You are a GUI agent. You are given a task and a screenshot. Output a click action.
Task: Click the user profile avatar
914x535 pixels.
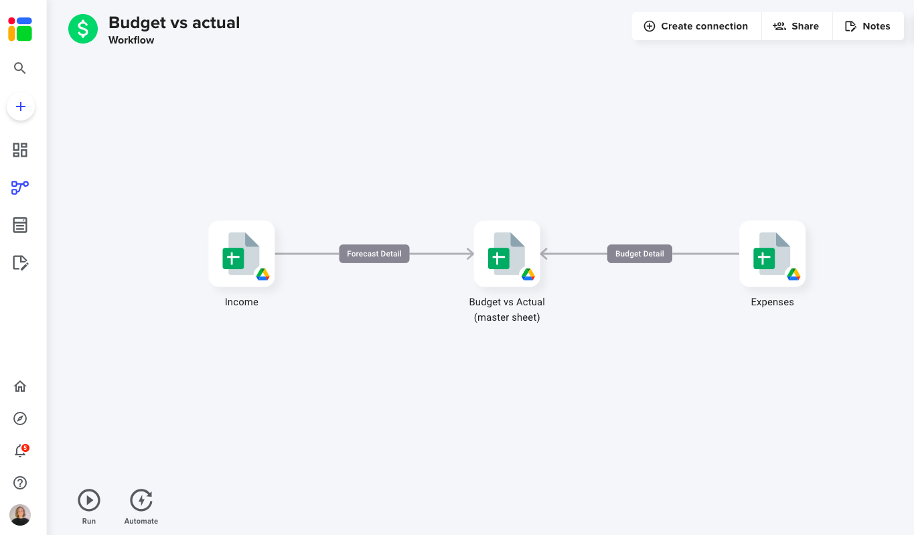click(x=20, y=515)
